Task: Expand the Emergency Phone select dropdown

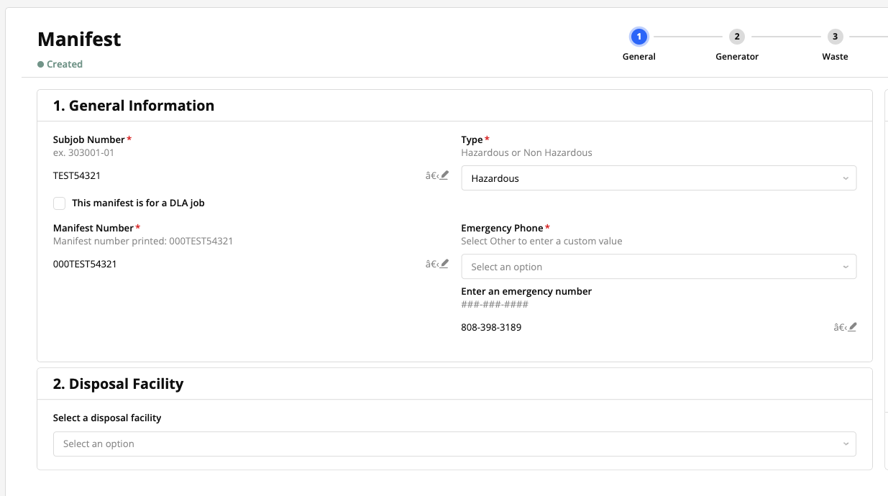Action: pos(659,267)
